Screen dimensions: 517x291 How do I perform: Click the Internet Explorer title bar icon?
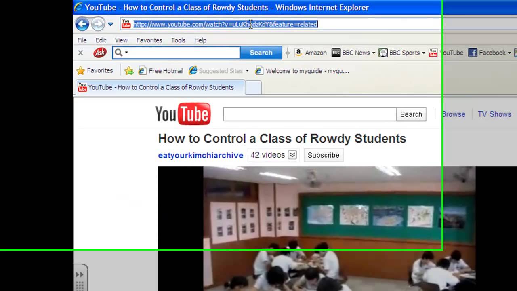78,7
